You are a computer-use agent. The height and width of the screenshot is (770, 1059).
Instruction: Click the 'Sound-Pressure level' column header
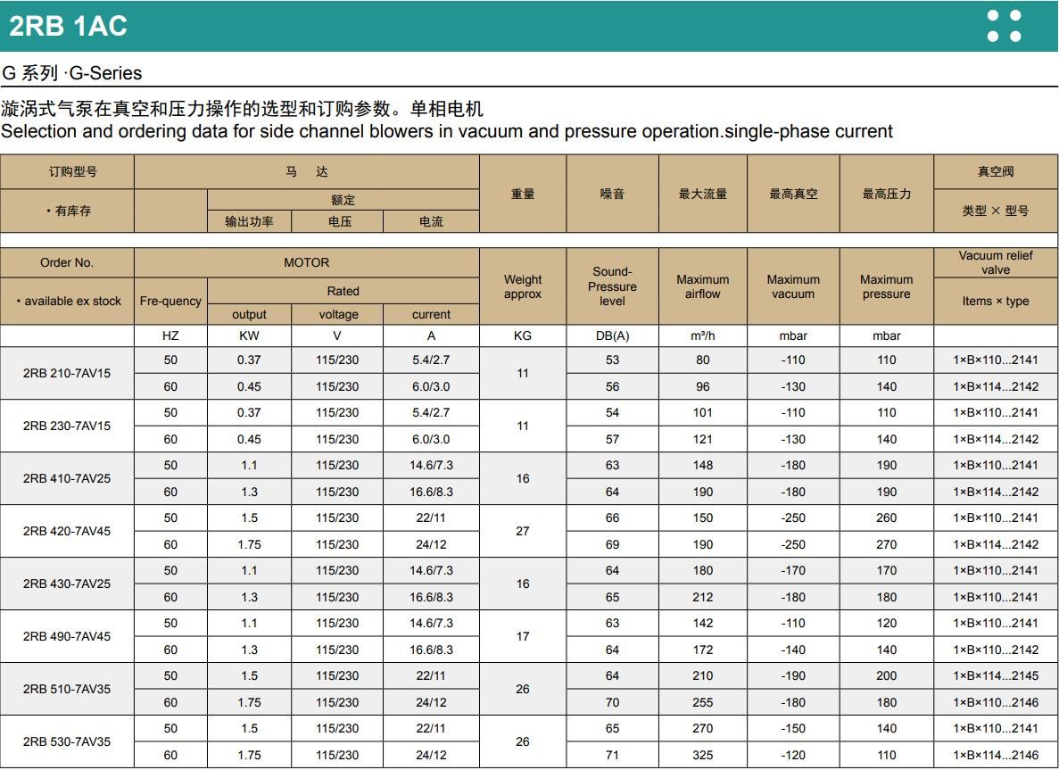[x=612, y=286]
